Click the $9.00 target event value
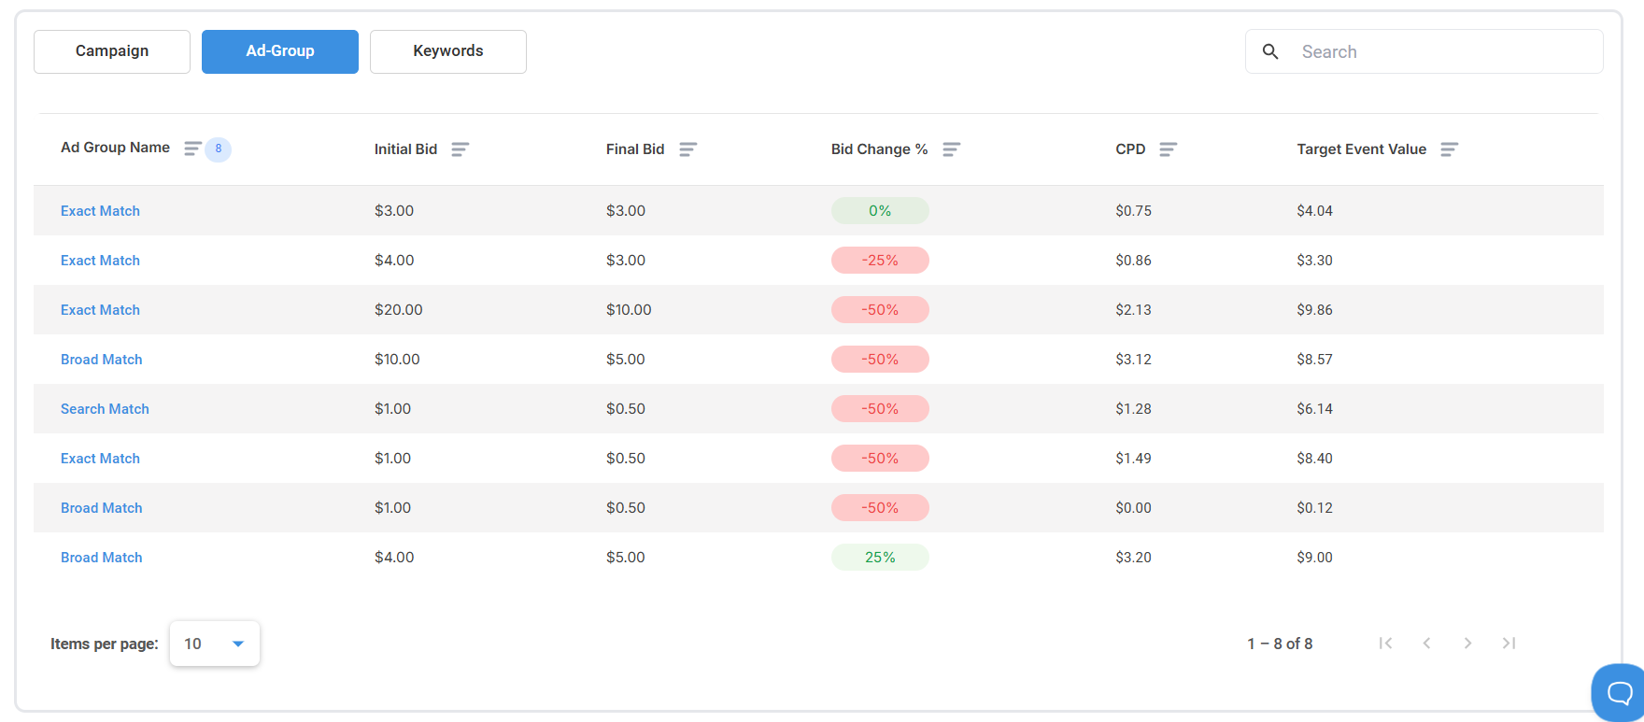Image resolution: width=1644 pixels, height=722 pixels. 1314,558
